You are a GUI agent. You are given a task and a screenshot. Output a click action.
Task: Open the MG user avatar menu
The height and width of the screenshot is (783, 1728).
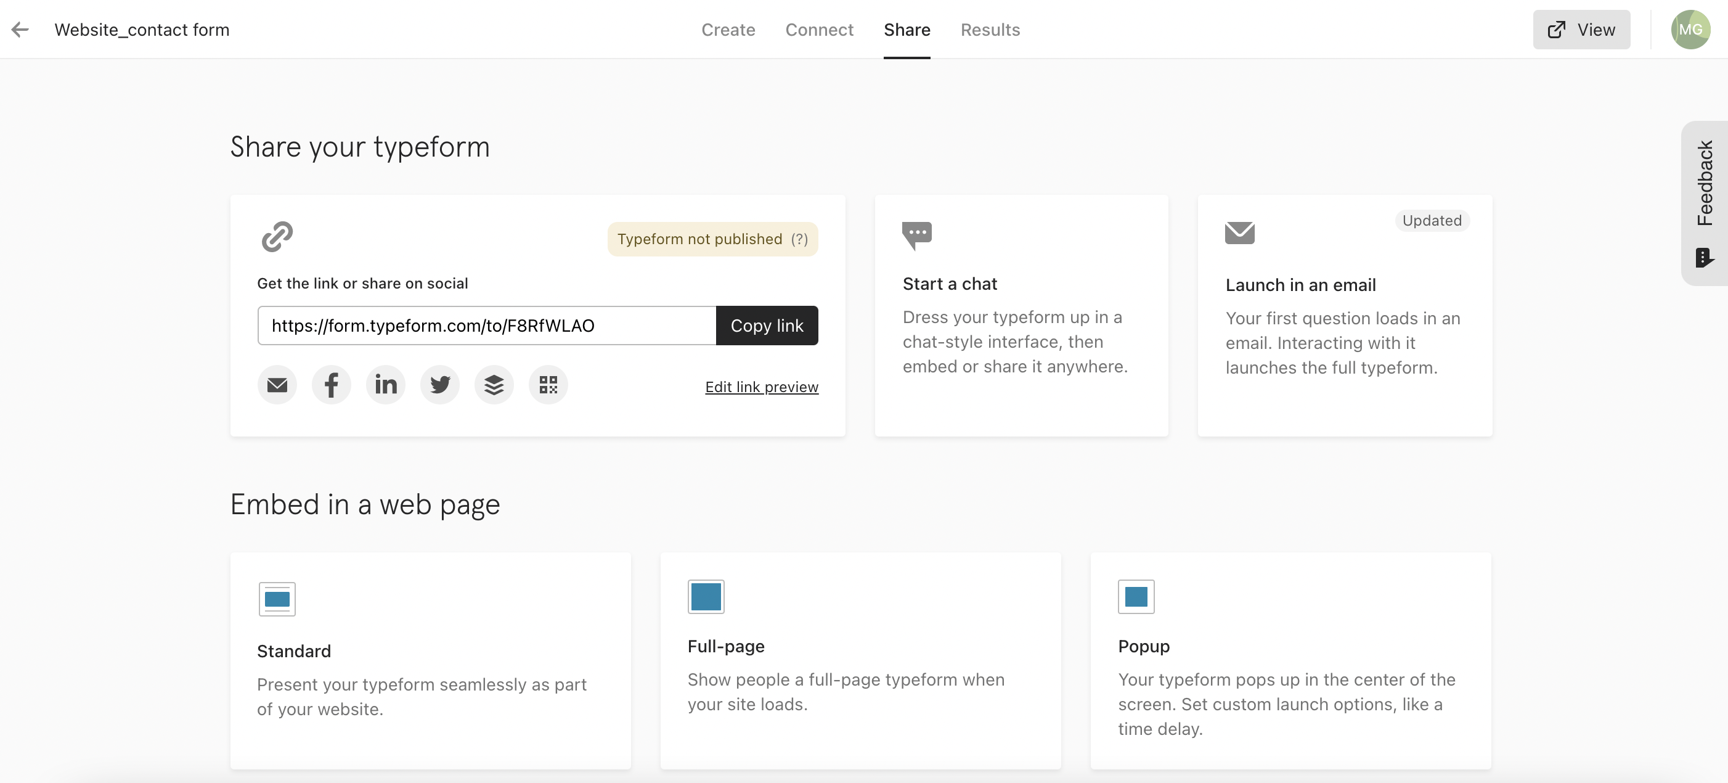(1690, 30)
